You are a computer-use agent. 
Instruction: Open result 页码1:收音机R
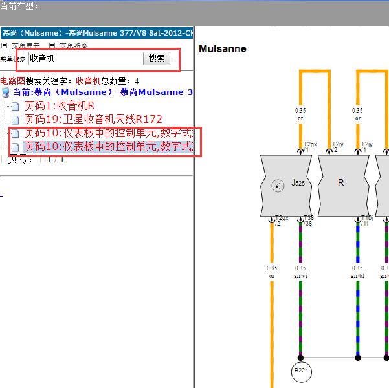(x=60, y=106)
